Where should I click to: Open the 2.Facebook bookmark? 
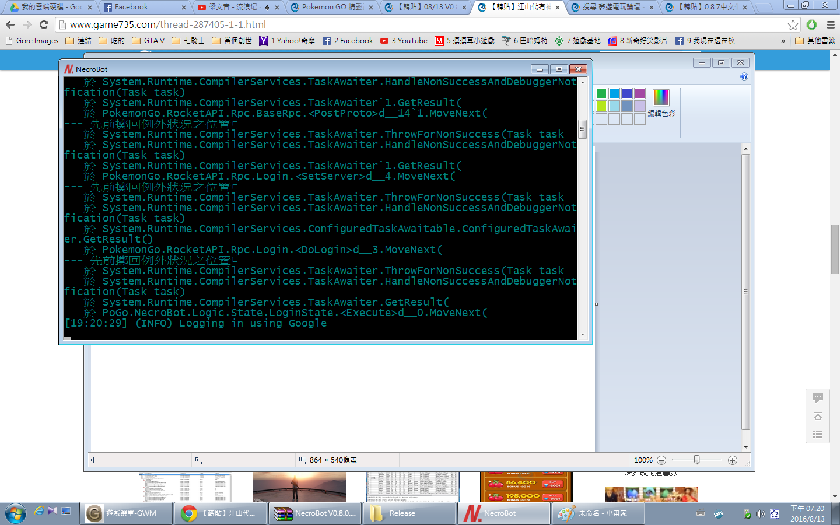[348, 41]
